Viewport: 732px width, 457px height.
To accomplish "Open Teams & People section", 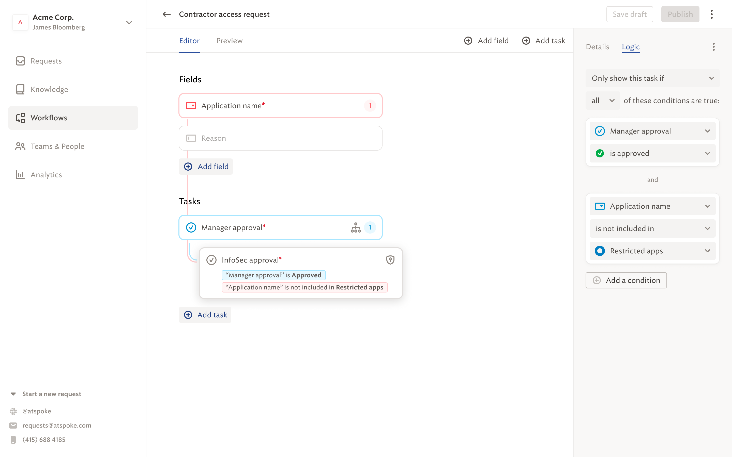I will (57, 146).
